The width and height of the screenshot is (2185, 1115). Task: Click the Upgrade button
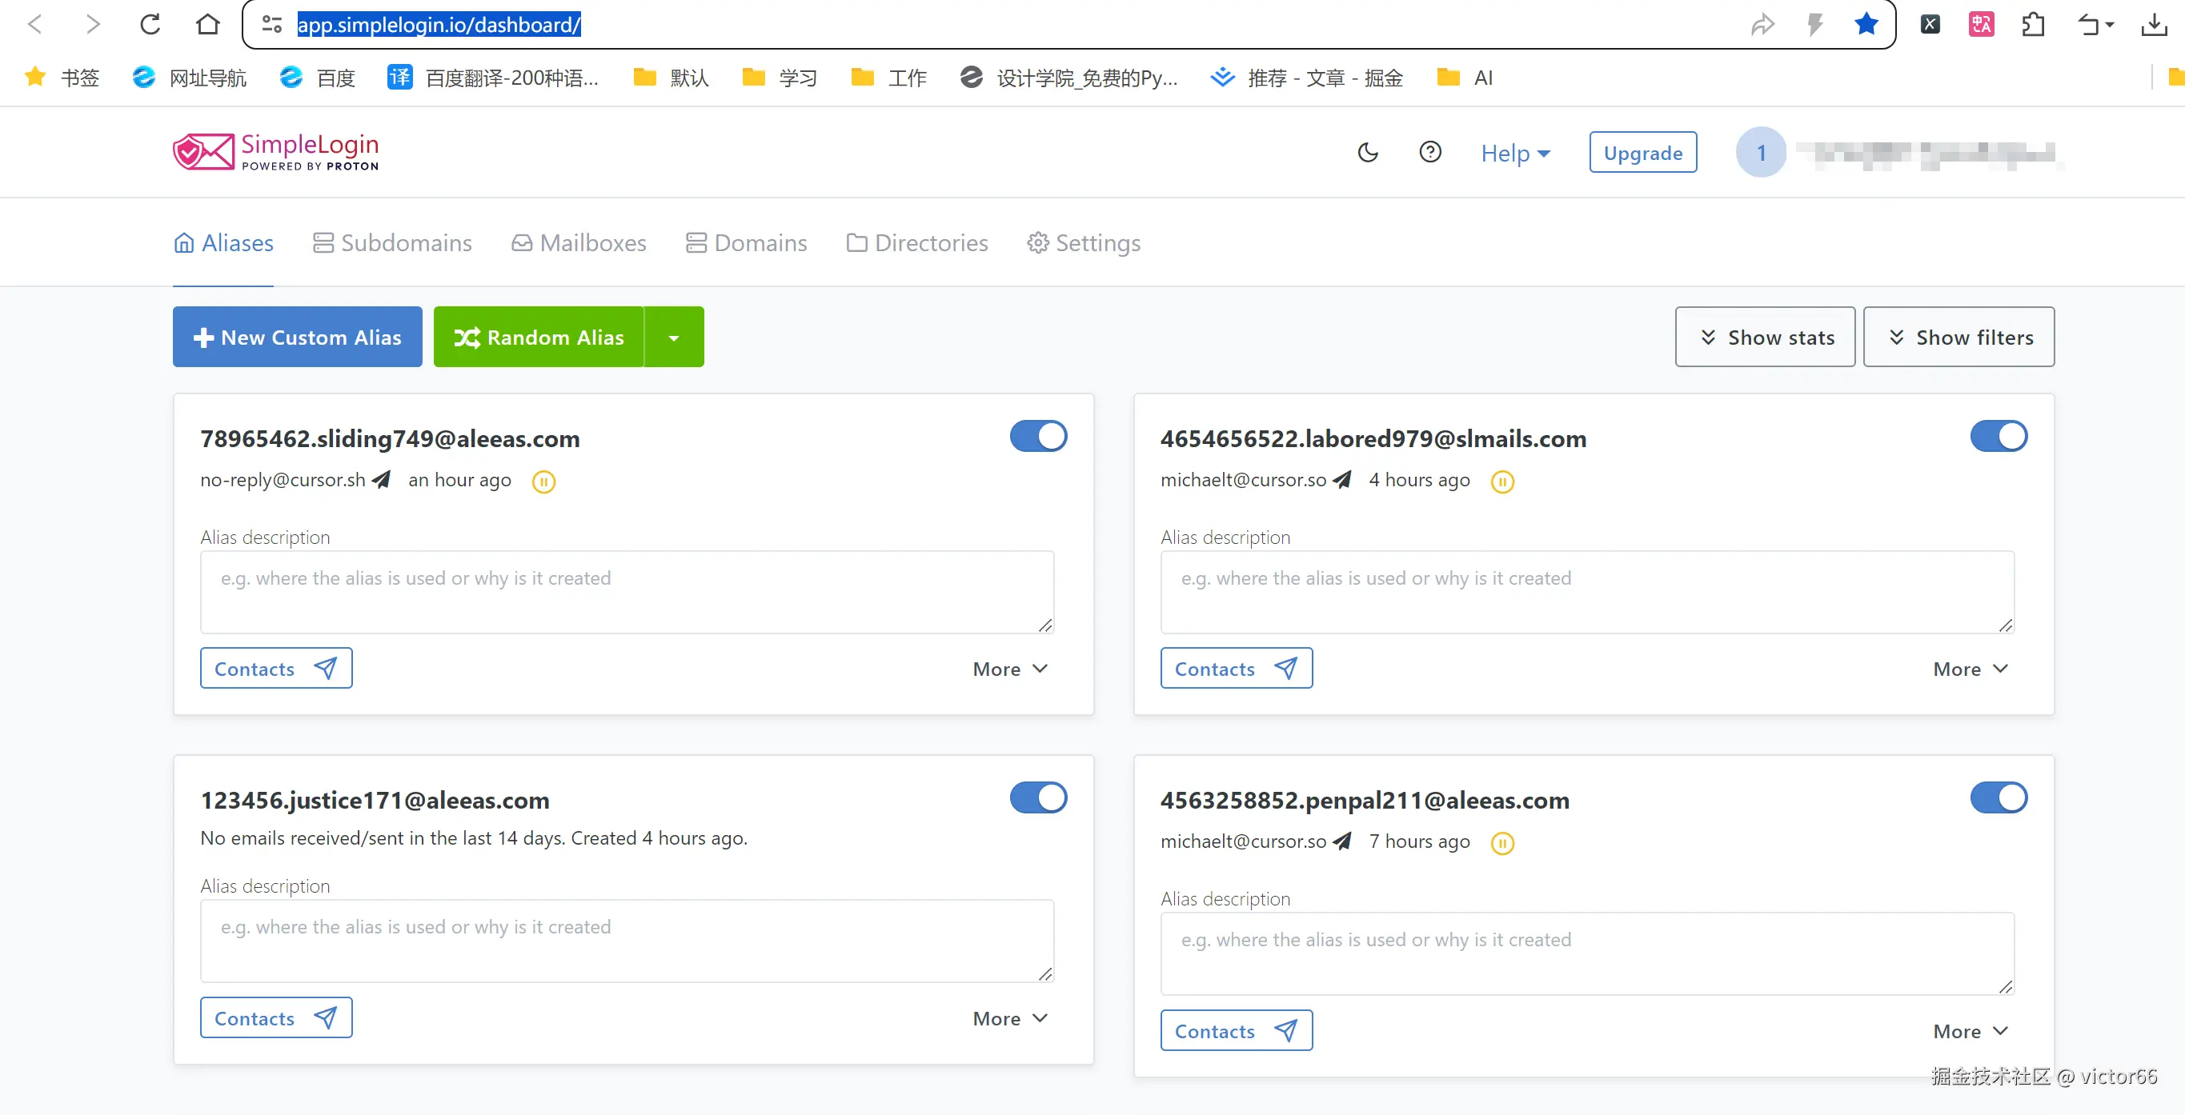[x=1642, y=153]
